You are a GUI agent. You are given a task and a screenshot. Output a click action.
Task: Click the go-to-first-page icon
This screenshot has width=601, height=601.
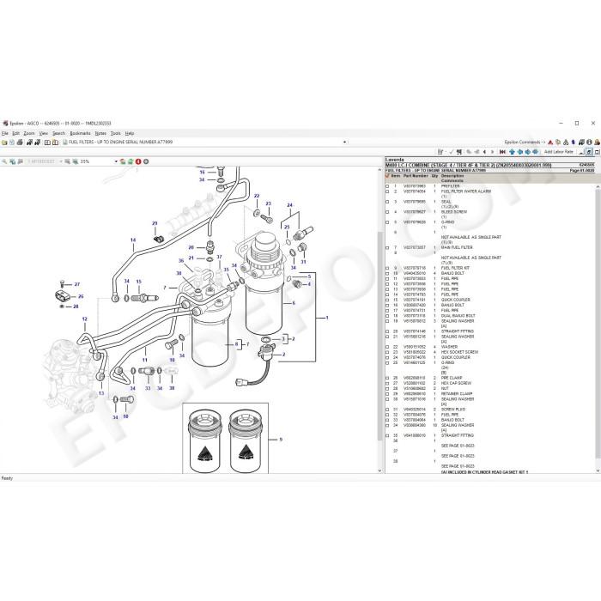pos(502,152)
